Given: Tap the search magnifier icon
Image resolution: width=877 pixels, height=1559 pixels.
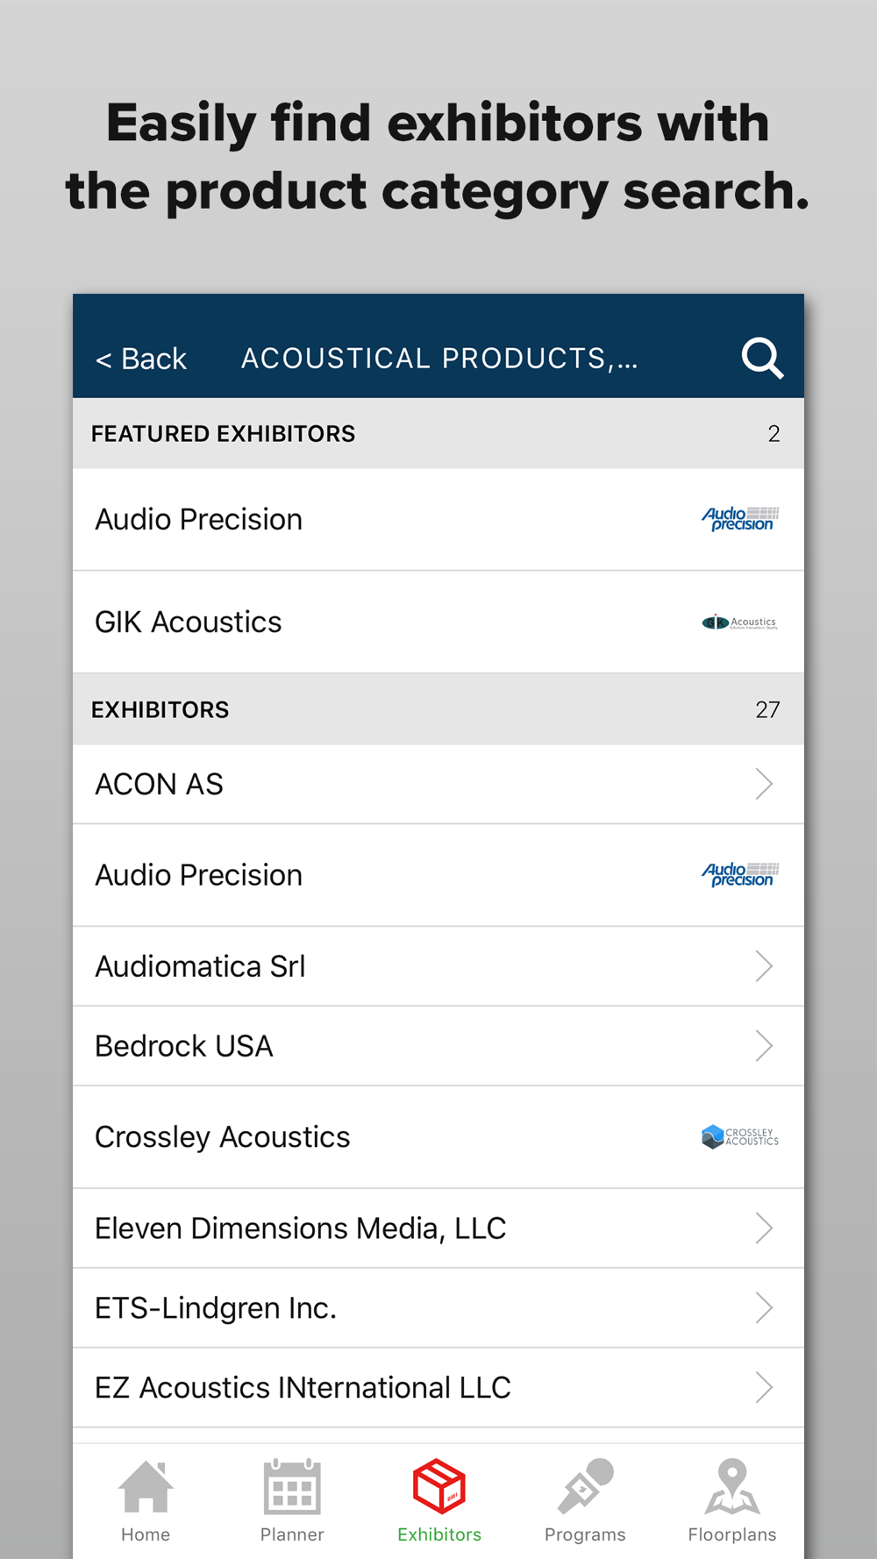Looking at the screenshot, I should click(x=762, y=358).
